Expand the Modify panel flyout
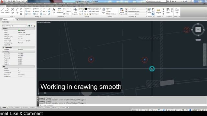The width and height of the screenshot is (207, 116). pyautogui.click(x=38, y=16)
